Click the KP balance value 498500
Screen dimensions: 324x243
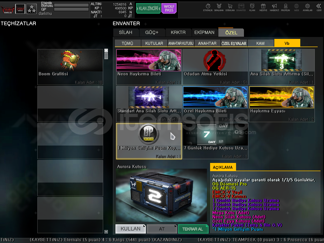121,8
